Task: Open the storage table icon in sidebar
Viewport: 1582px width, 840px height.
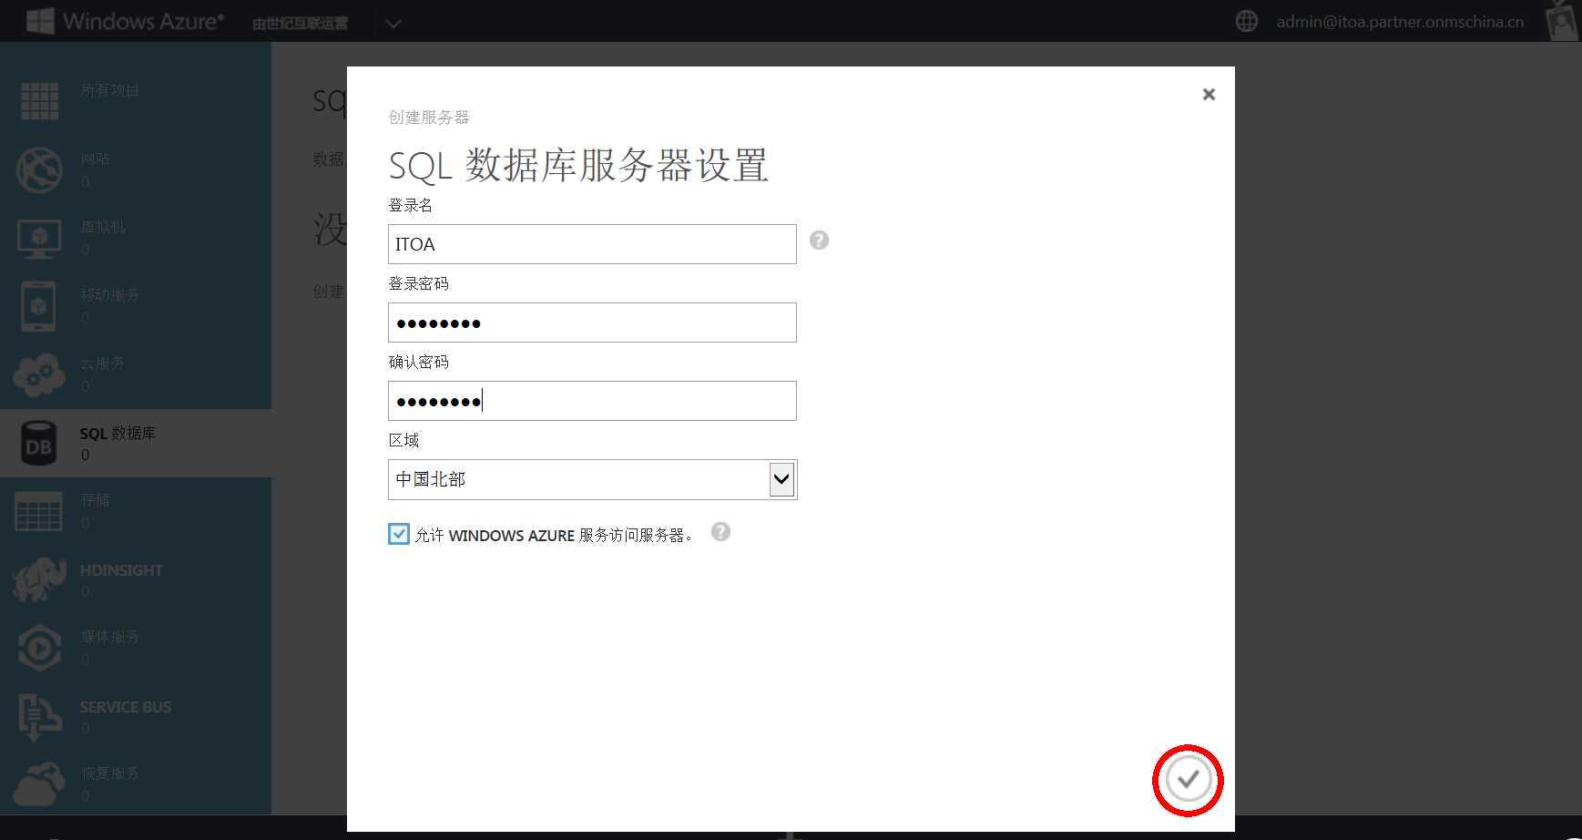Action: (38, 511)
